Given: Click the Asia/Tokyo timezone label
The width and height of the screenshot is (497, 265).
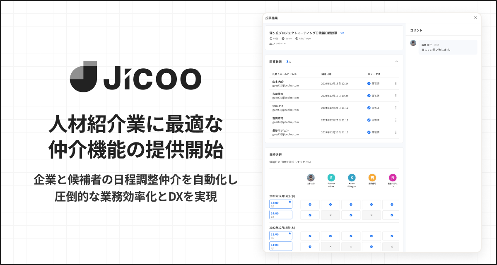Looking at the screenshot, I should (x=305, y=39).
